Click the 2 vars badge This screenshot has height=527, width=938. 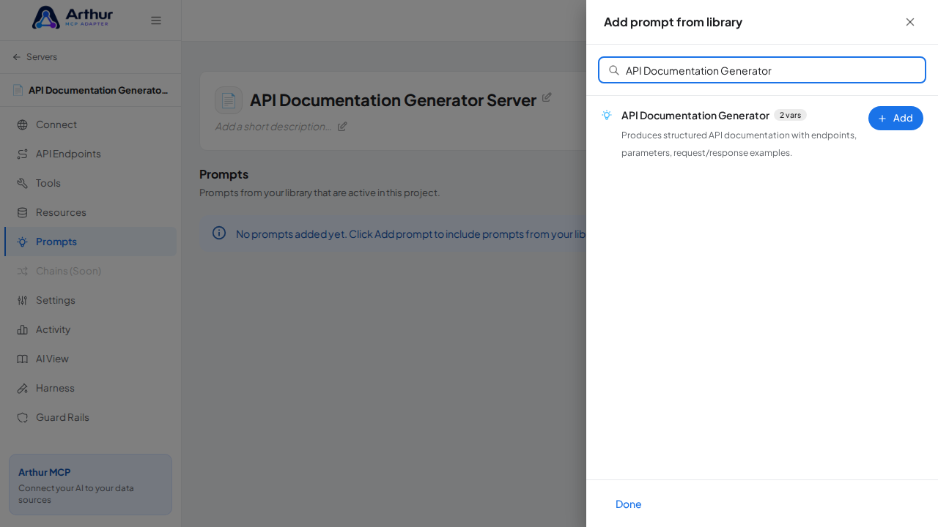coord(790,115)
